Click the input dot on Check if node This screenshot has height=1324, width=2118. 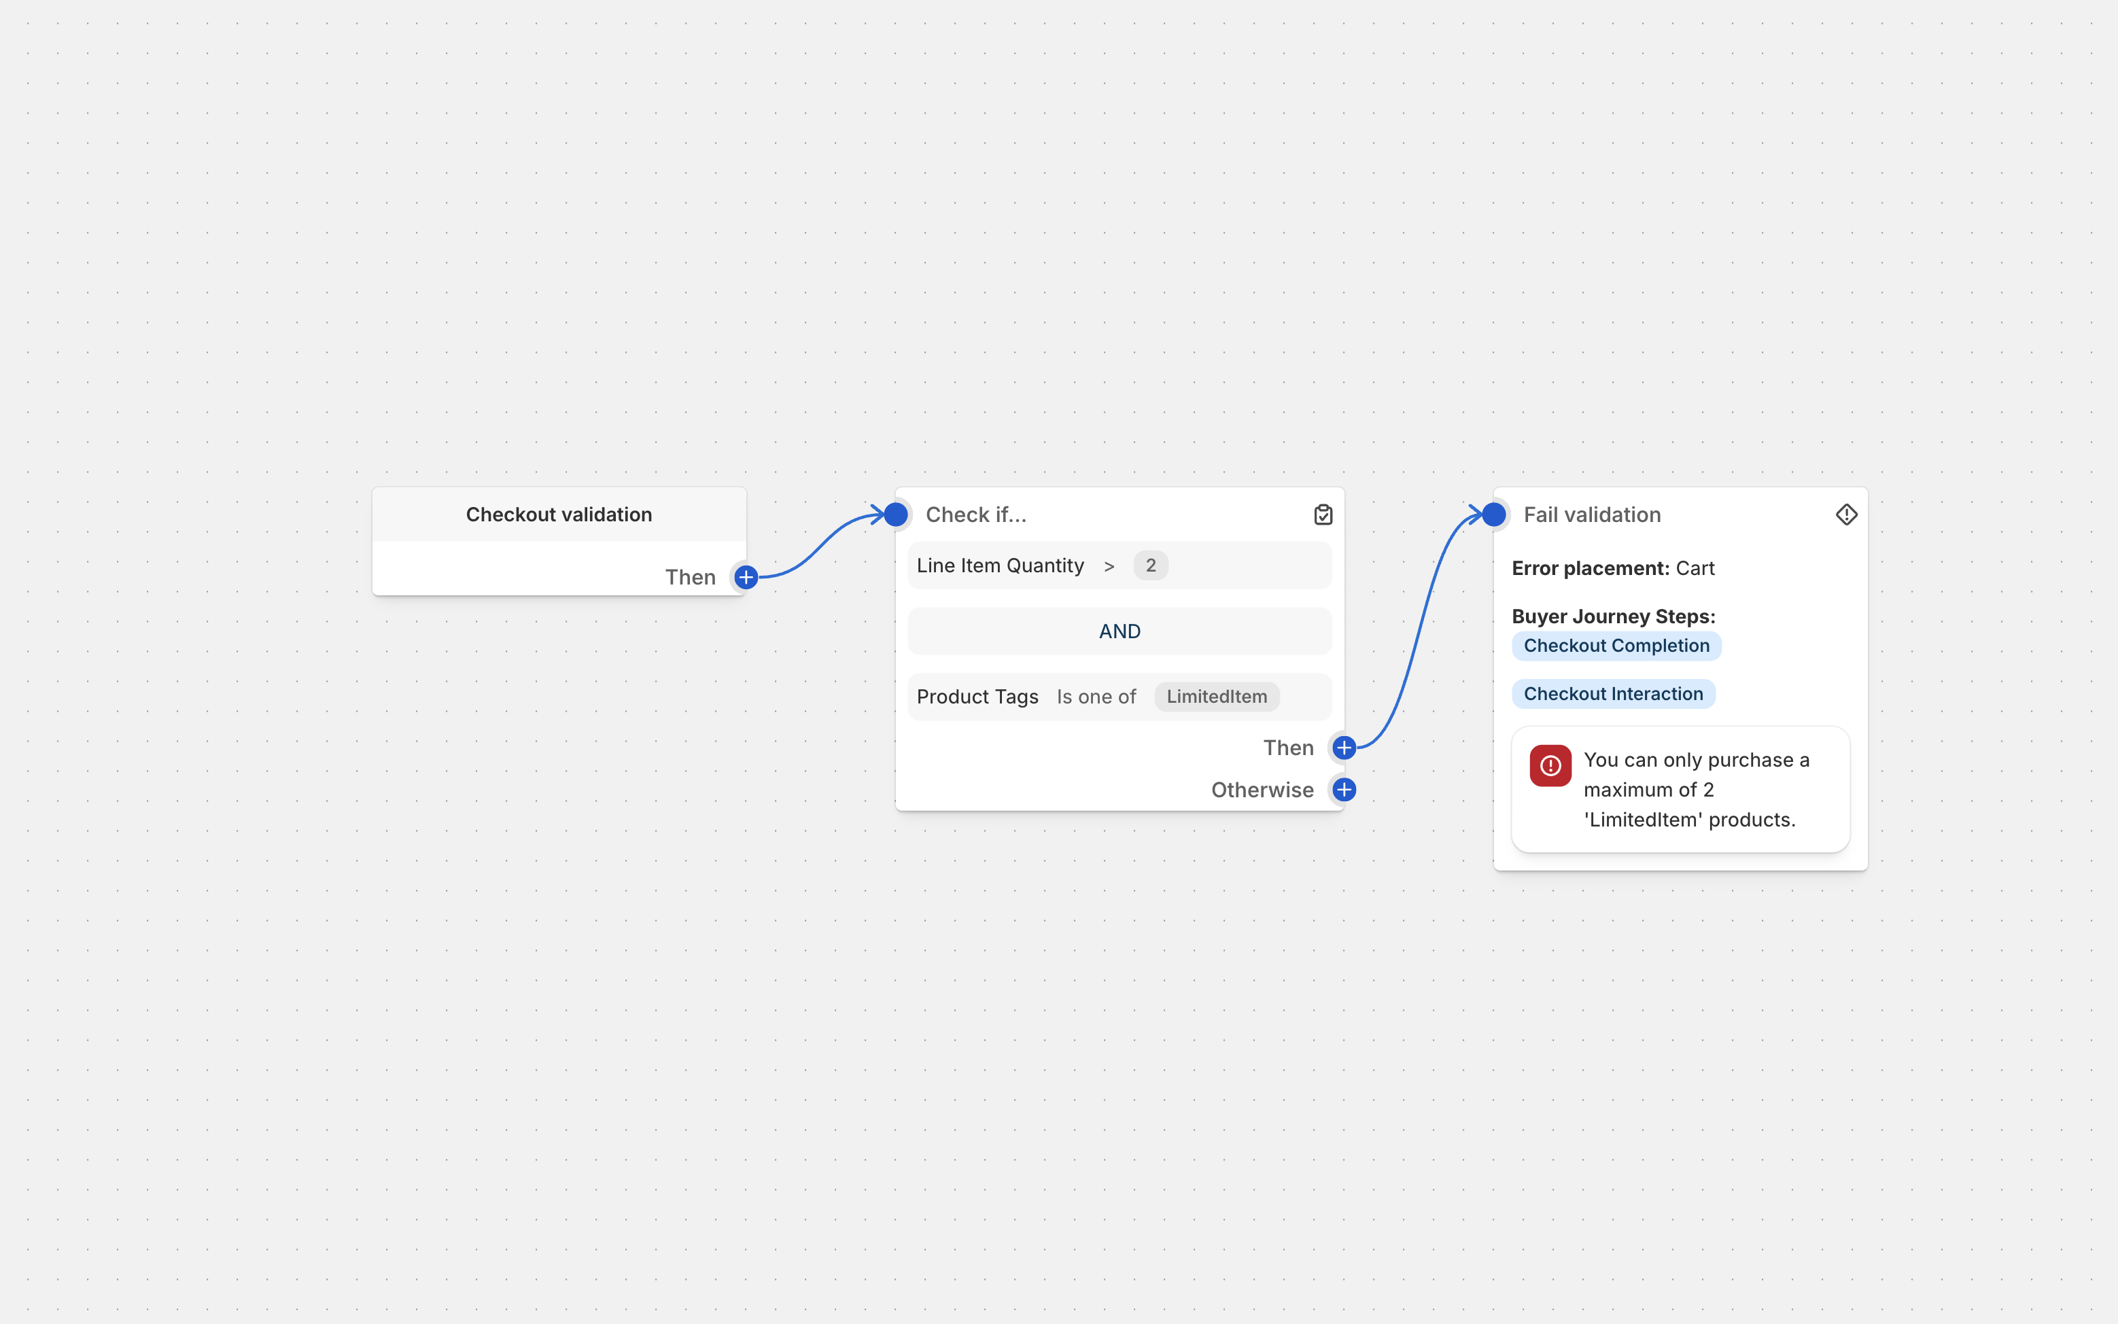click(896, 515)
